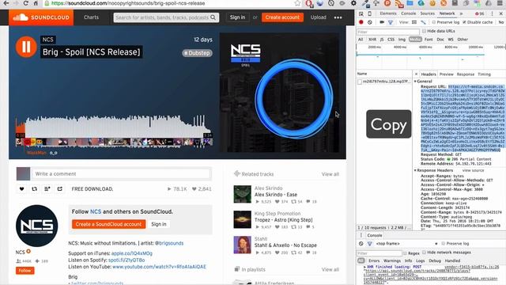This screenshot has height=285, width=506.
Task: Click the network timeline overview bar
Action: click(430, 56)
